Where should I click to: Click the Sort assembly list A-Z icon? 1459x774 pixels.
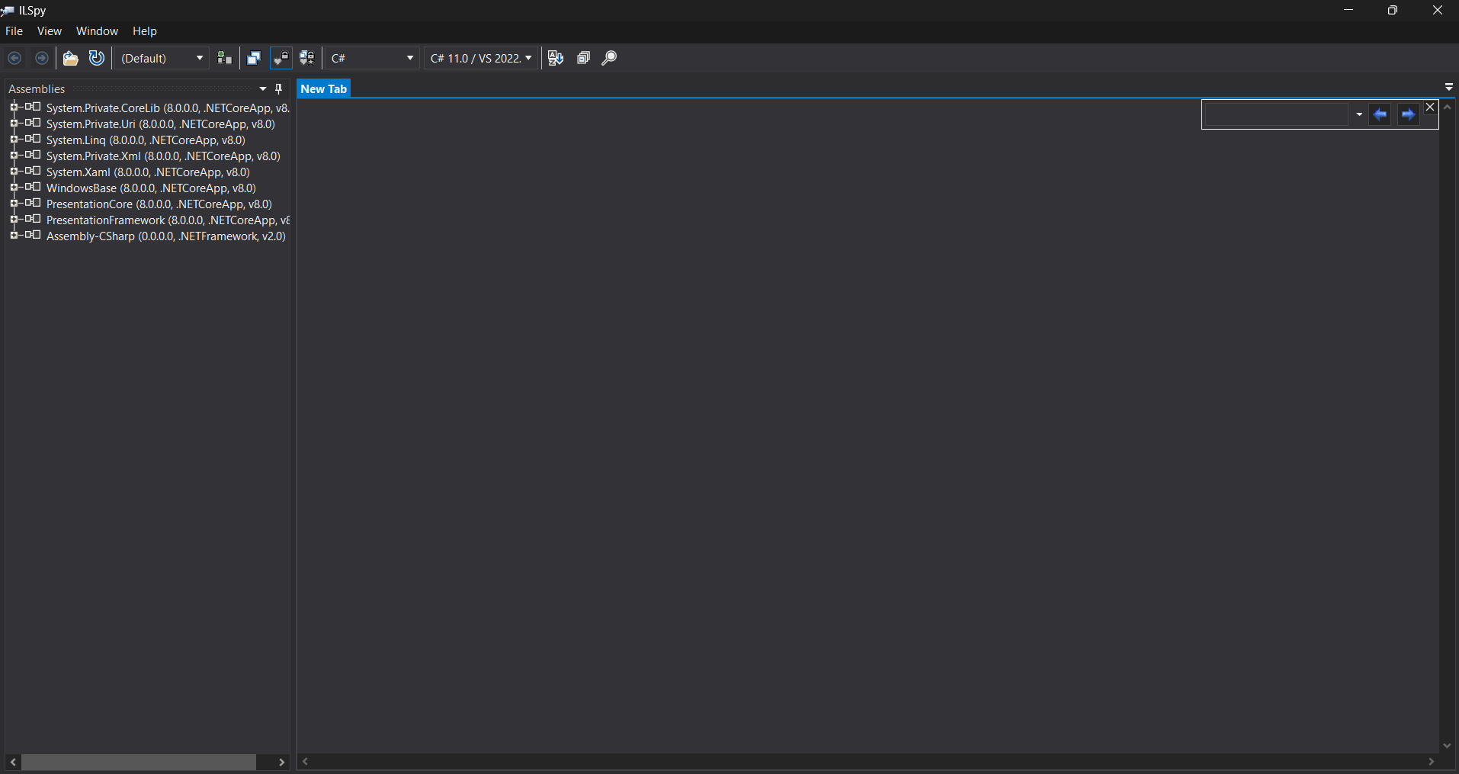click(556, 58)
